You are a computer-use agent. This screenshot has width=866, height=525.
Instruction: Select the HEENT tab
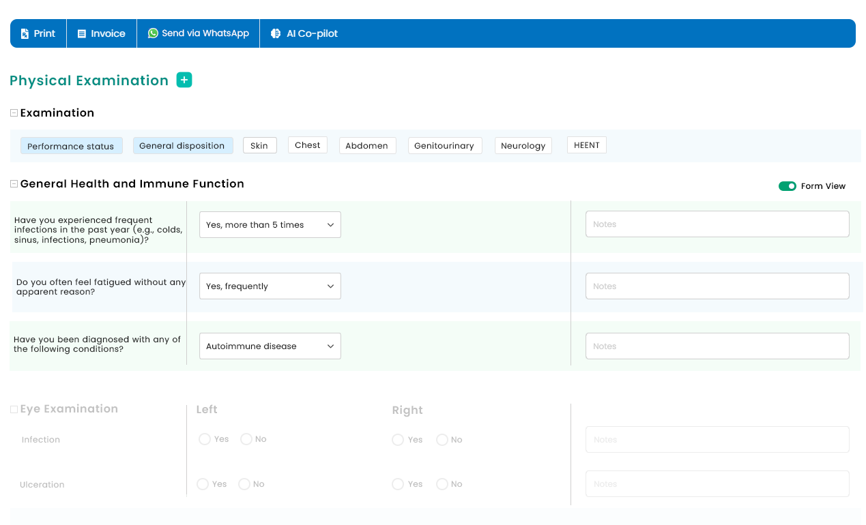click(x=587, y=145)
